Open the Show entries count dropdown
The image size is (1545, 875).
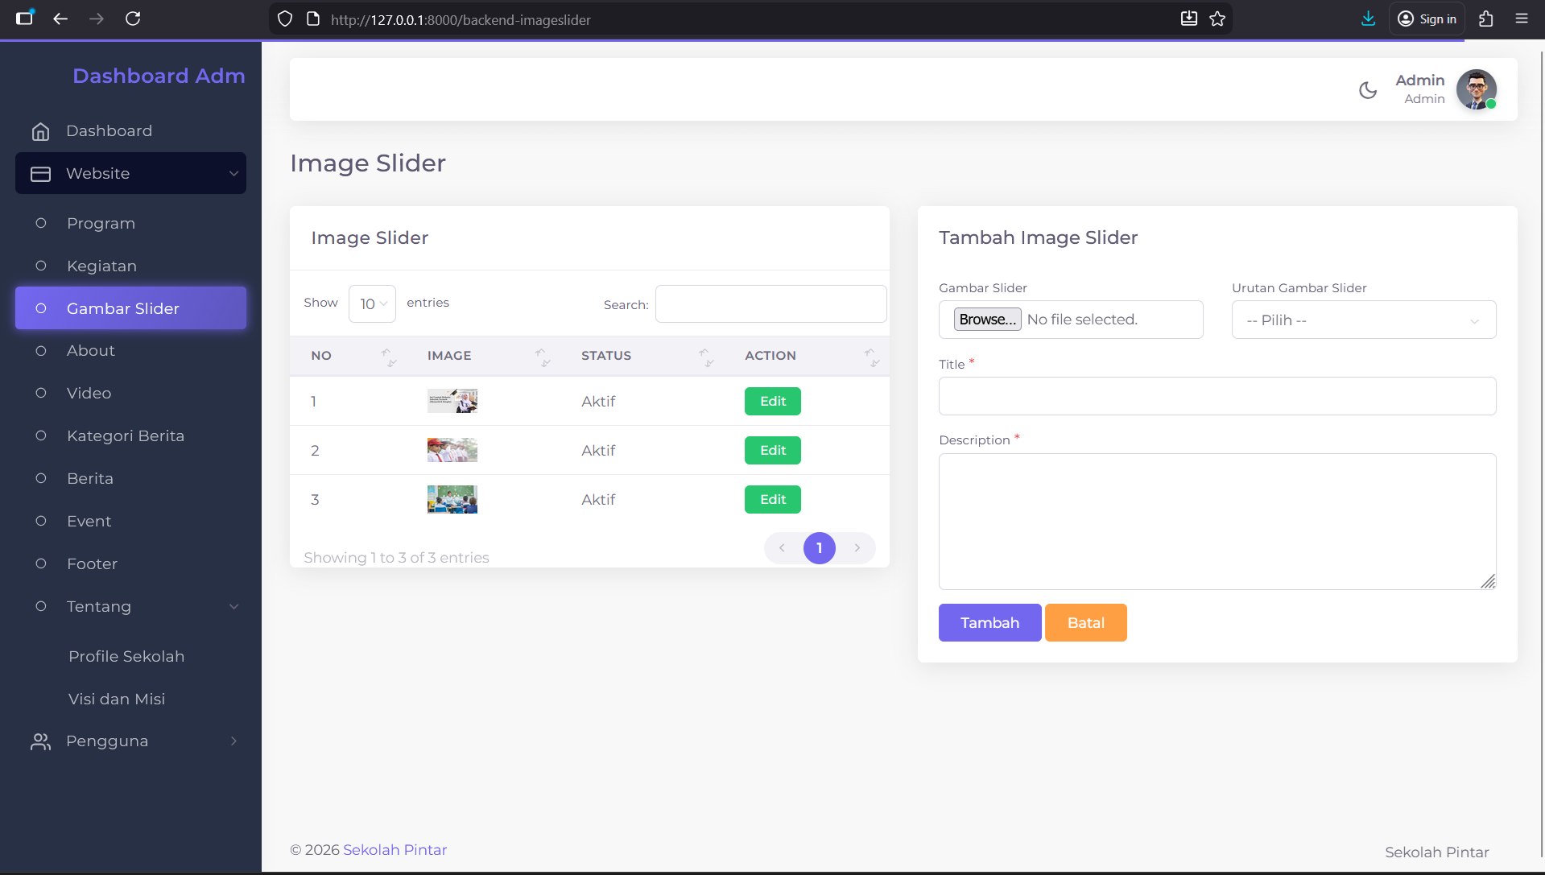pyautogui.click(x=372, y=303)
